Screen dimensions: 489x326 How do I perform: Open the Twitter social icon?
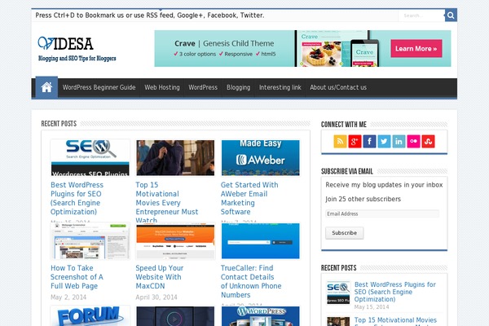pos(384,141)
